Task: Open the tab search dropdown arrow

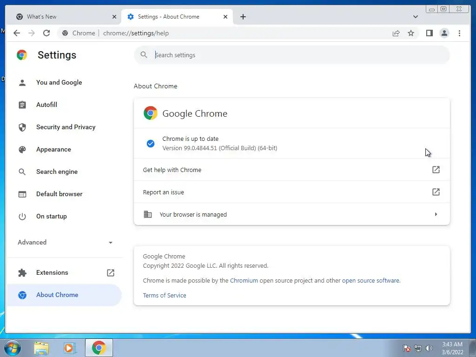Action: 415,17
